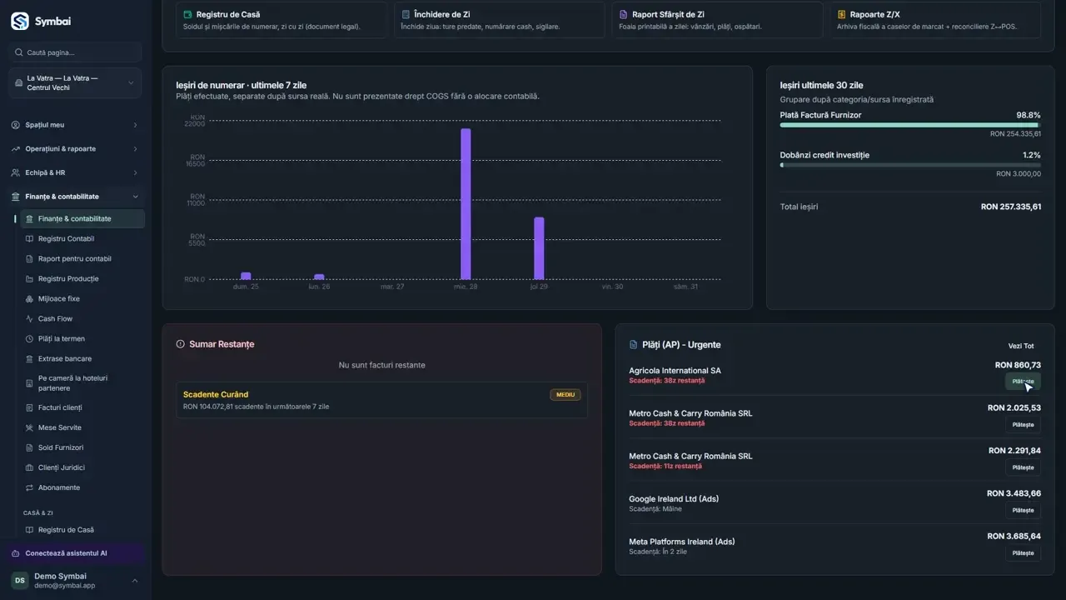Click the Mijloace fixe icon
Image resolution: width=1066 pixels, height=600 pixels.
[x=30, y=299]
